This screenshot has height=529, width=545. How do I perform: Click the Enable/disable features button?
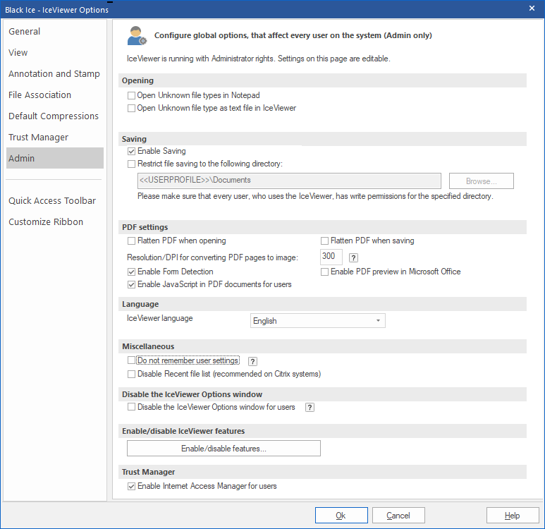[x=223, y=449]
